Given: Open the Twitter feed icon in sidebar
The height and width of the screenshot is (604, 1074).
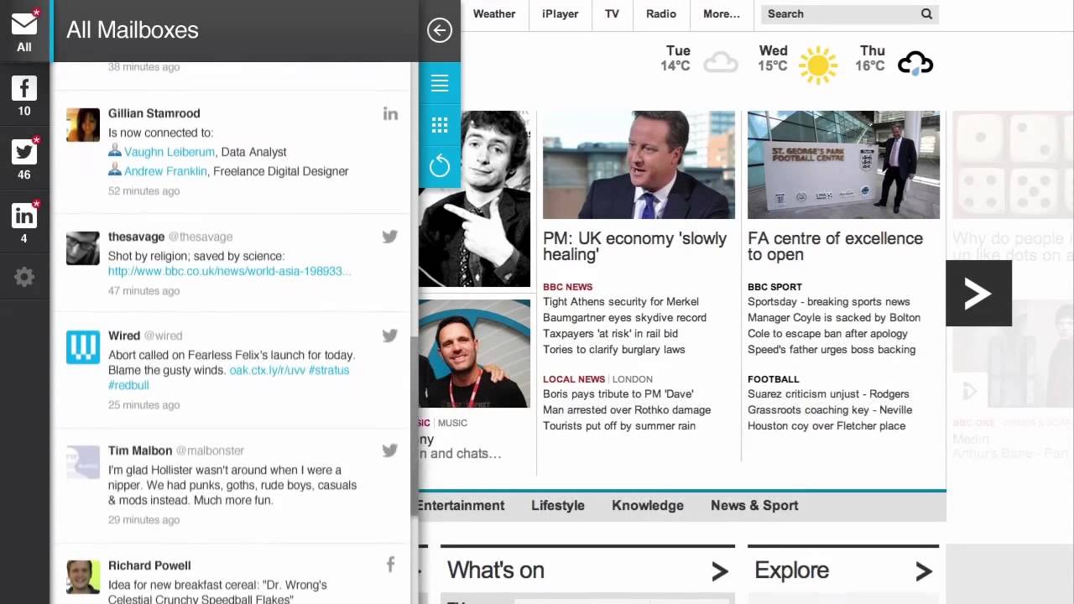Looking at the screenshot, I should [x=24, y=152].
